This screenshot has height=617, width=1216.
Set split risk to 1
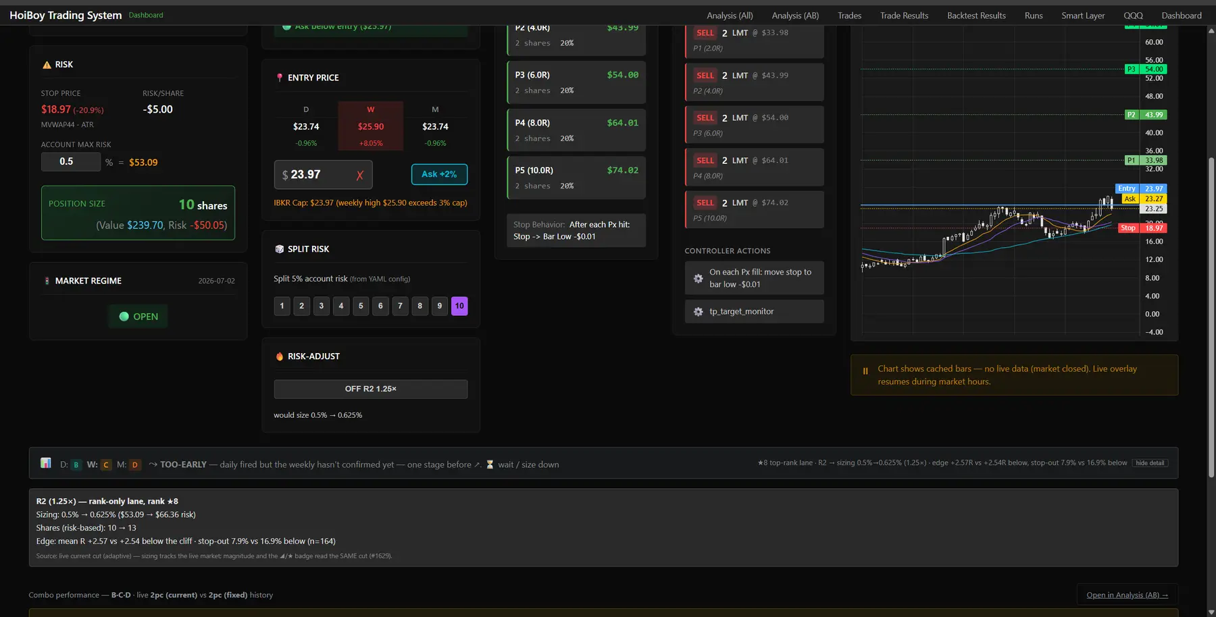click(282, 306)
